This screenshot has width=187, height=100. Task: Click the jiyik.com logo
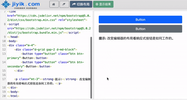(x=21, y=5)
